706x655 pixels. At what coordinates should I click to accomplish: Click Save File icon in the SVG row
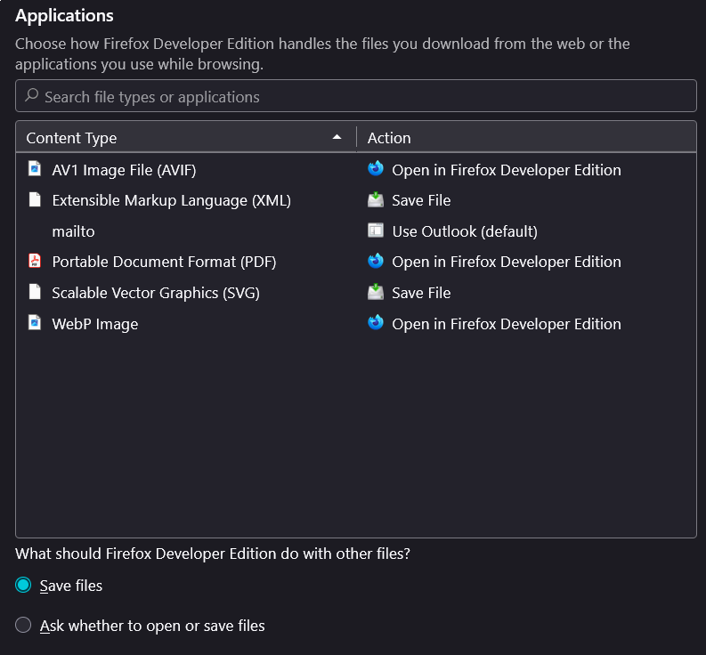point(376,292)
